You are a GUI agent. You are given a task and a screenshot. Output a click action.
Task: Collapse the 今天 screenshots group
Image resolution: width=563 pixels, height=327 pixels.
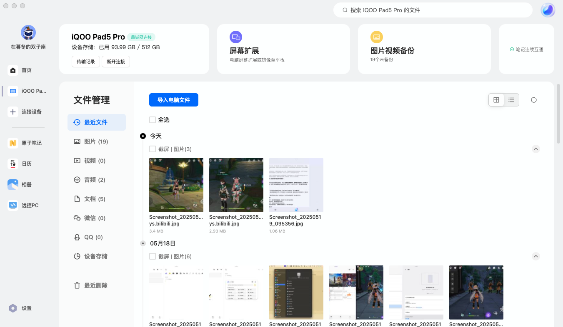tap(536, 149)
